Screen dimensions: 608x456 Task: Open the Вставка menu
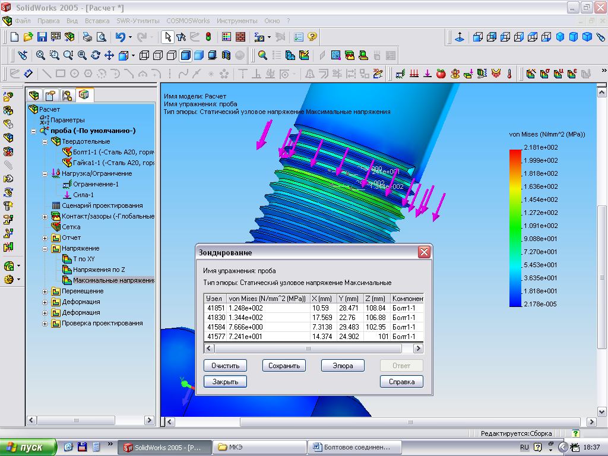97,21
